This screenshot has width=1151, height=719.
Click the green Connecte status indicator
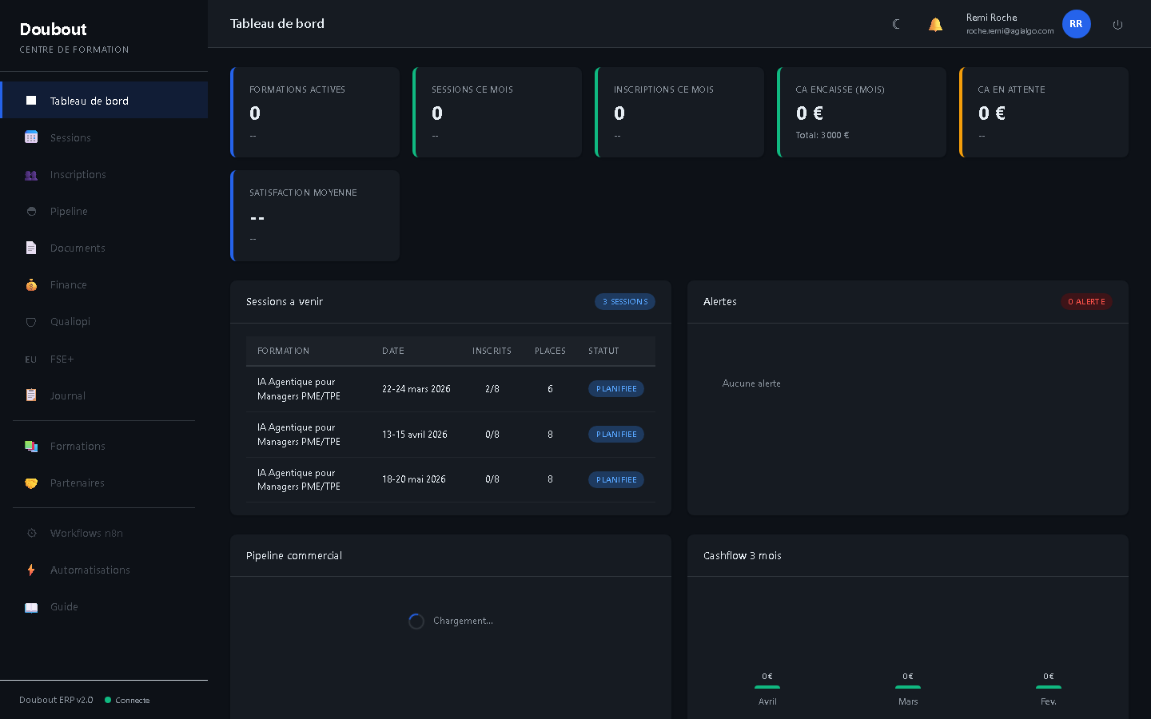108,700
